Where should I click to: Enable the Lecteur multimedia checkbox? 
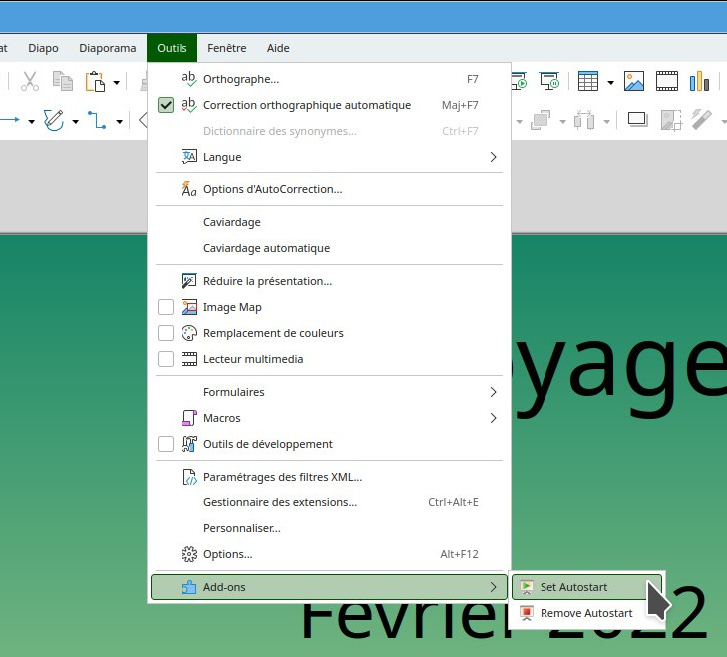166,359
